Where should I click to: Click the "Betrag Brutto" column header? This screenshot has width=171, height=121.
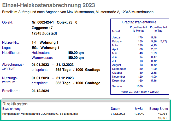(x=158, y=109)
